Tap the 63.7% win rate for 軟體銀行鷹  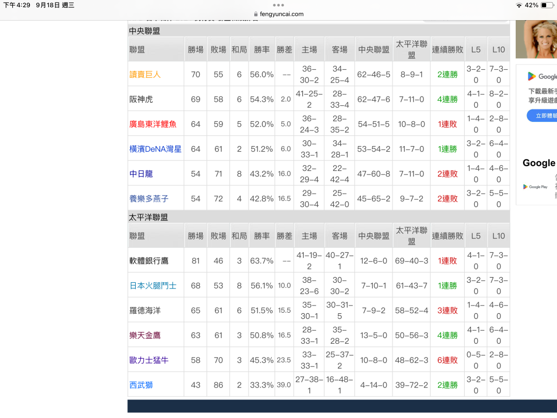(x=262, y=261)
